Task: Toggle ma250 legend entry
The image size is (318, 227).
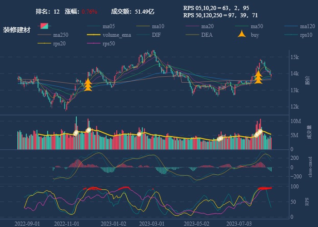Action: click(x=62, y=35)
